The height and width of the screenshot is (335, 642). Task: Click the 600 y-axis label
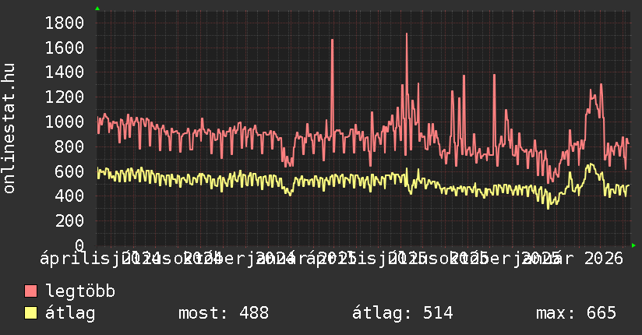69,171
